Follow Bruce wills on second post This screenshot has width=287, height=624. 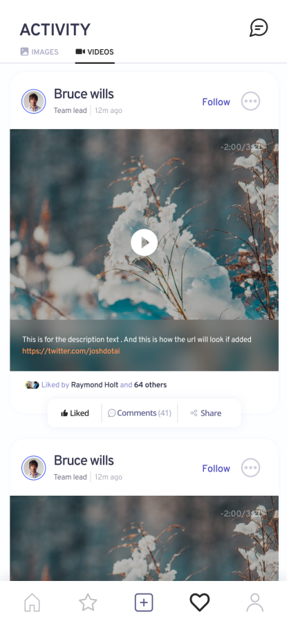(x=216, y=469)
